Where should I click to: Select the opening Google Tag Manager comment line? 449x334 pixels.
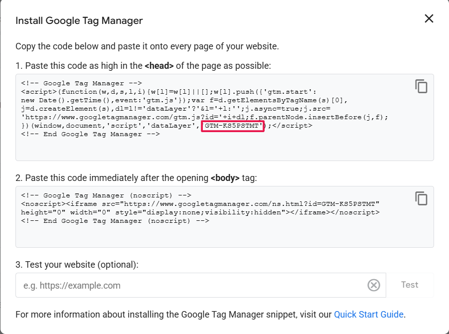point(82,83)
